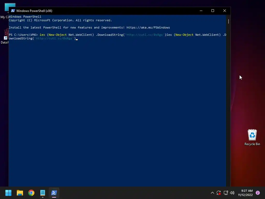Minimize the PowerShell window
265x199 pixels.
pos(201,11)
